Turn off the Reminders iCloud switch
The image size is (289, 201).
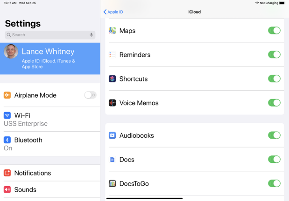[274, 54]
